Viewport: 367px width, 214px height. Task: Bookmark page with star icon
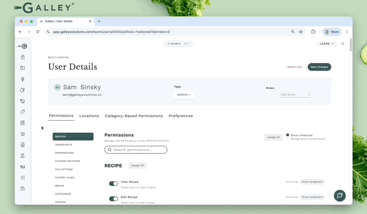[300, 32]
